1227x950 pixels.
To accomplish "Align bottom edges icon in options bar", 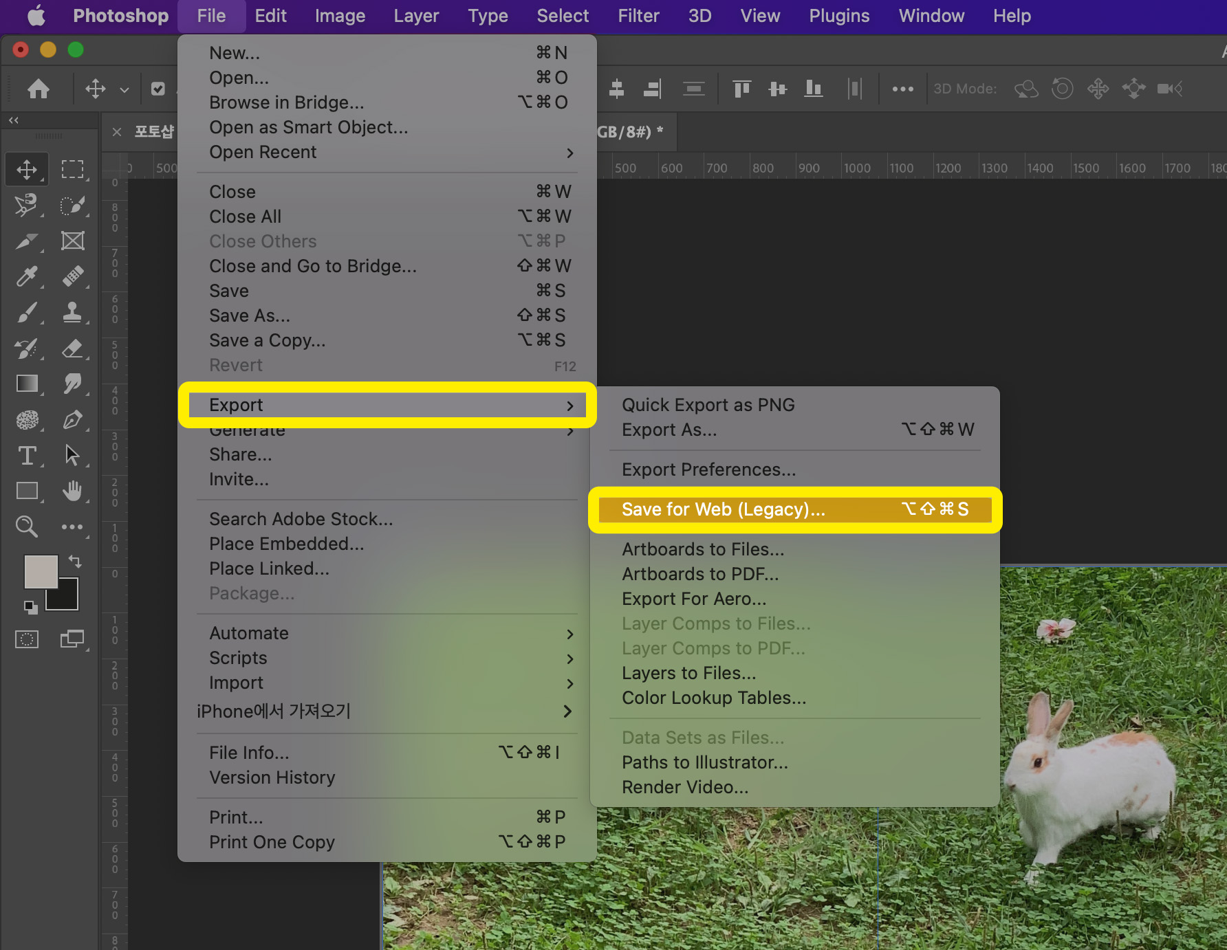I will [814, 89].
